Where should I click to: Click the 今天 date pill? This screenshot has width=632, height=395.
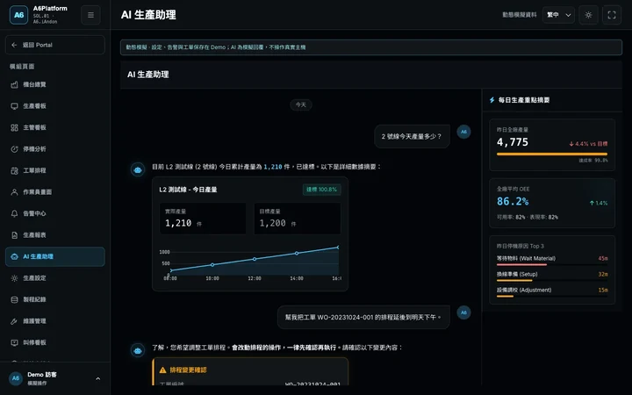click(x=301, y=104)
